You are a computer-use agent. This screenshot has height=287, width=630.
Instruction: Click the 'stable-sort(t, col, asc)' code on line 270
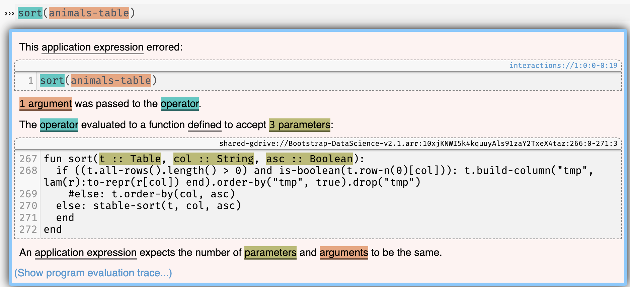tap(167, 206)
